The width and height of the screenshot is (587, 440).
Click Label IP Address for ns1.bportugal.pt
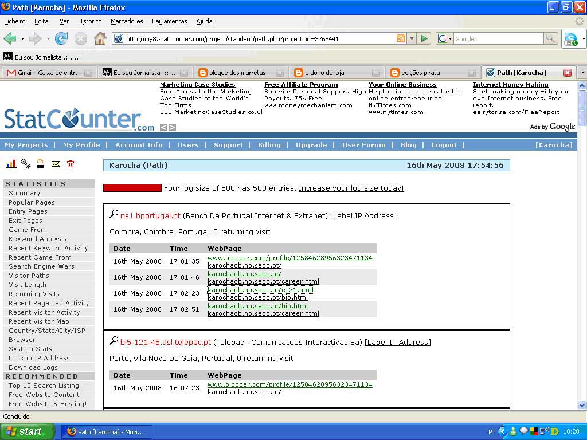point(363,216)
